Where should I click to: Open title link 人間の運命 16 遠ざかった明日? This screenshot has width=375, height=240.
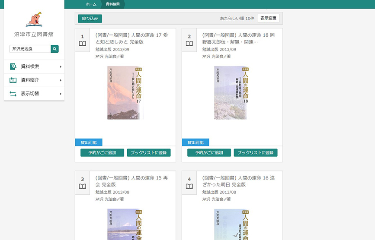[238, 181]
